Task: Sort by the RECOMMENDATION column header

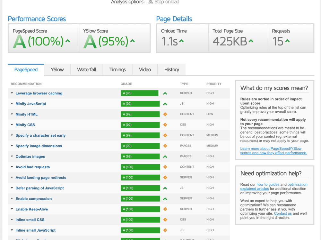Action: pos(26,84)
